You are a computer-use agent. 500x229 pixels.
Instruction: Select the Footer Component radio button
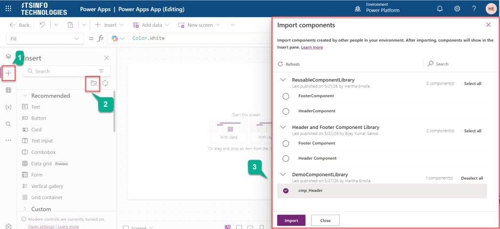pyautogui.click(x=286, y=144)
